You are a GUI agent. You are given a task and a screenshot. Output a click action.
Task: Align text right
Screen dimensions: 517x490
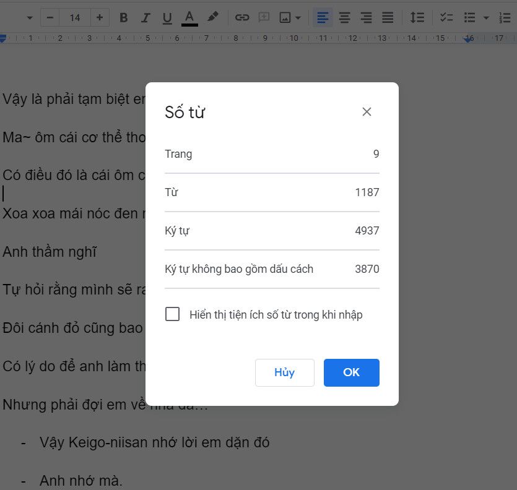[366, 17]
